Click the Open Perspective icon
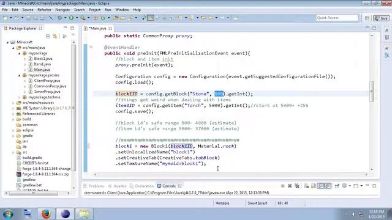 [367, 18]
